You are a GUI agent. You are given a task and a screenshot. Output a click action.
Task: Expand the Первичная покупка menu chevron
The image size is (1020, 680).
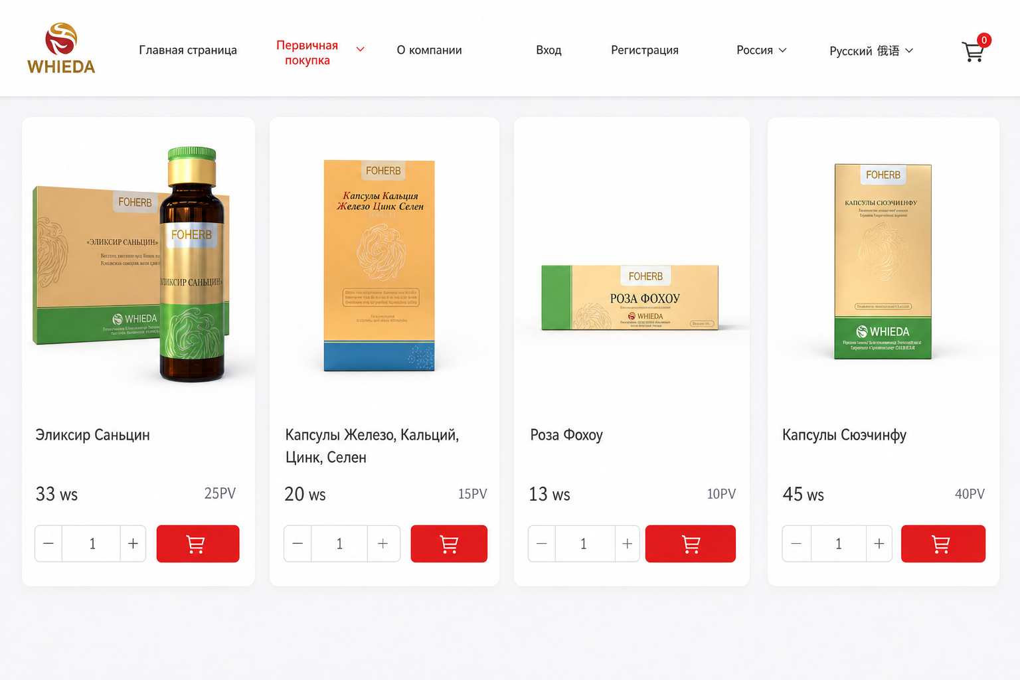(x=361, y=50)
